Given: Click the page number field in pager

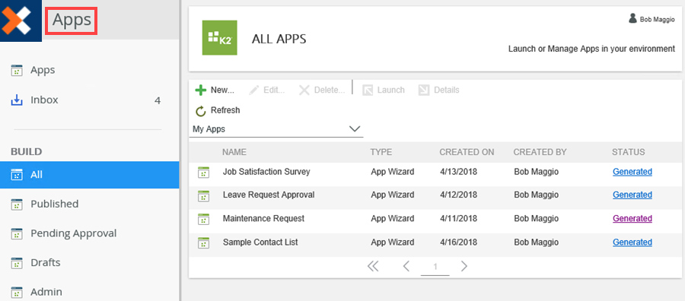Looking at the screenshot, I should pos(435,267).
